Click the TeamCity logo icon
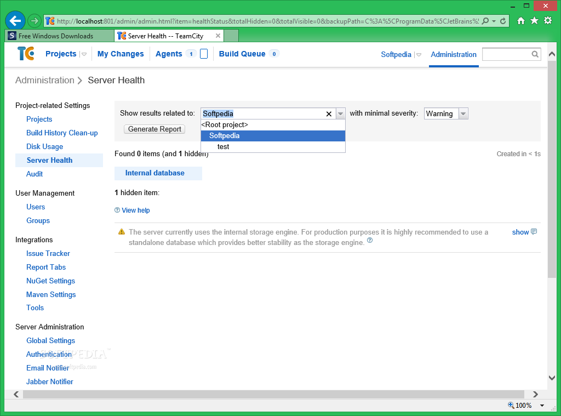 coord(26,54)
